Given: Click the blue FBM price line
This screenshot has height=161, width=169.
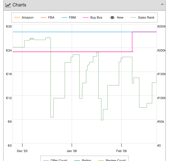Looking at the screenshot, I should [x=72, y=32].
